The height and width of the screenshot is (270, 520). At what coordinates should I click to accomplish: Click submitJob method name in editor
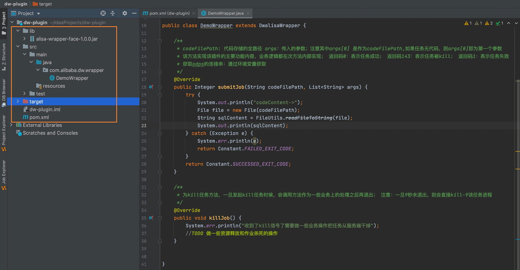coord(231,87)
